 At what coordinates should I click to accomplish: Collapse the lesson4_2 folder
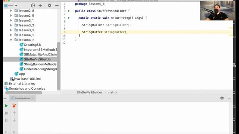(11, 40)
